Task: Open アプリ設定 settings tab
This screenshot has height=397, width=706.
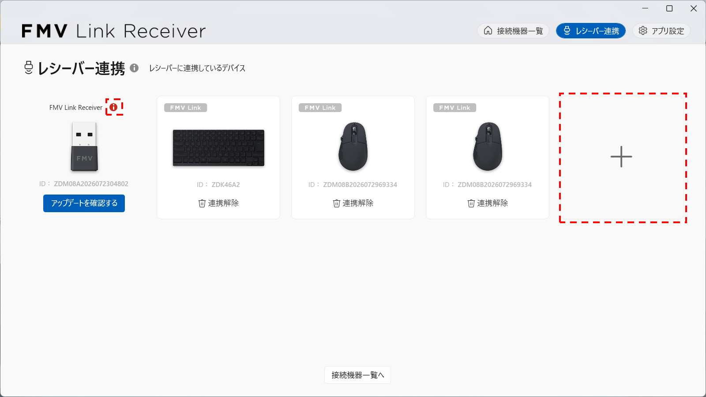Action: [661, 31]
